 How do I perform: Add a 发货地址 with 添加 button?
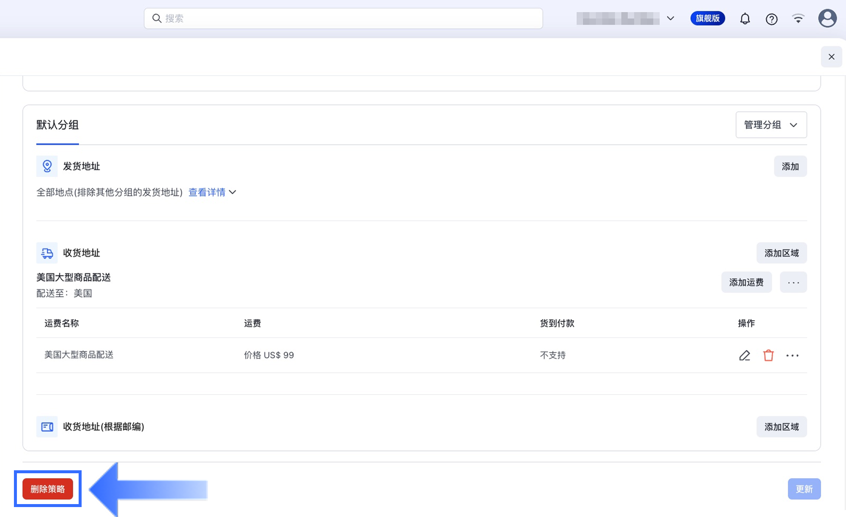(x=790, y=167)
